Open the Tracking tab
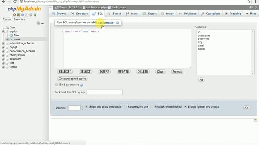Image resolution: width=259 pixels, height=145 pixels. (233, 14)
